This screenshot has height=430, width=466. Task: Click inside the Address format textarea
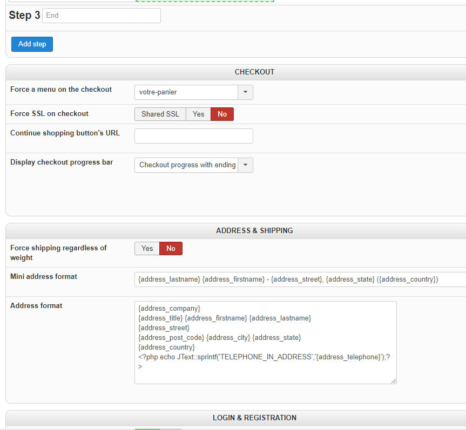point(265,343)
